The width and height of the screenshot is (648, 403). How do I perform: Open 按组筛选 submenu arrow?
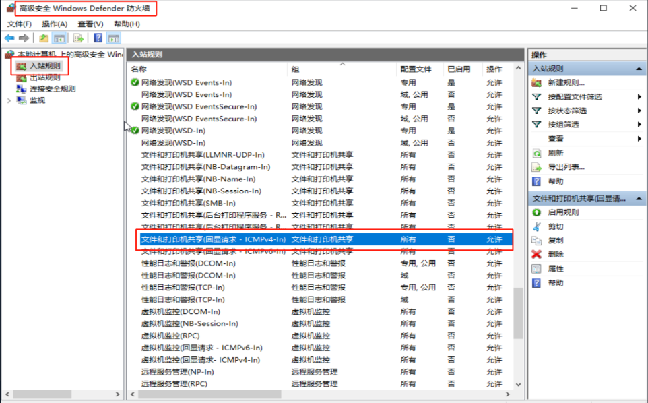[639, 125]
